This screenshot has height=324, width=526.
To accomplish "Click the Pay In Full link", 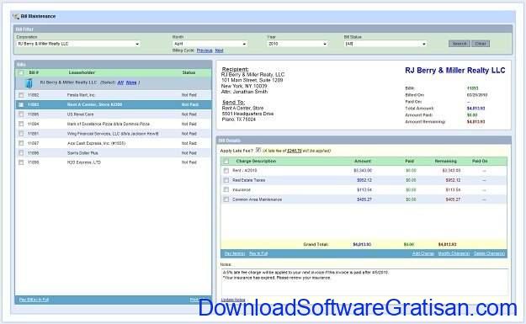I will pos(258,253).
